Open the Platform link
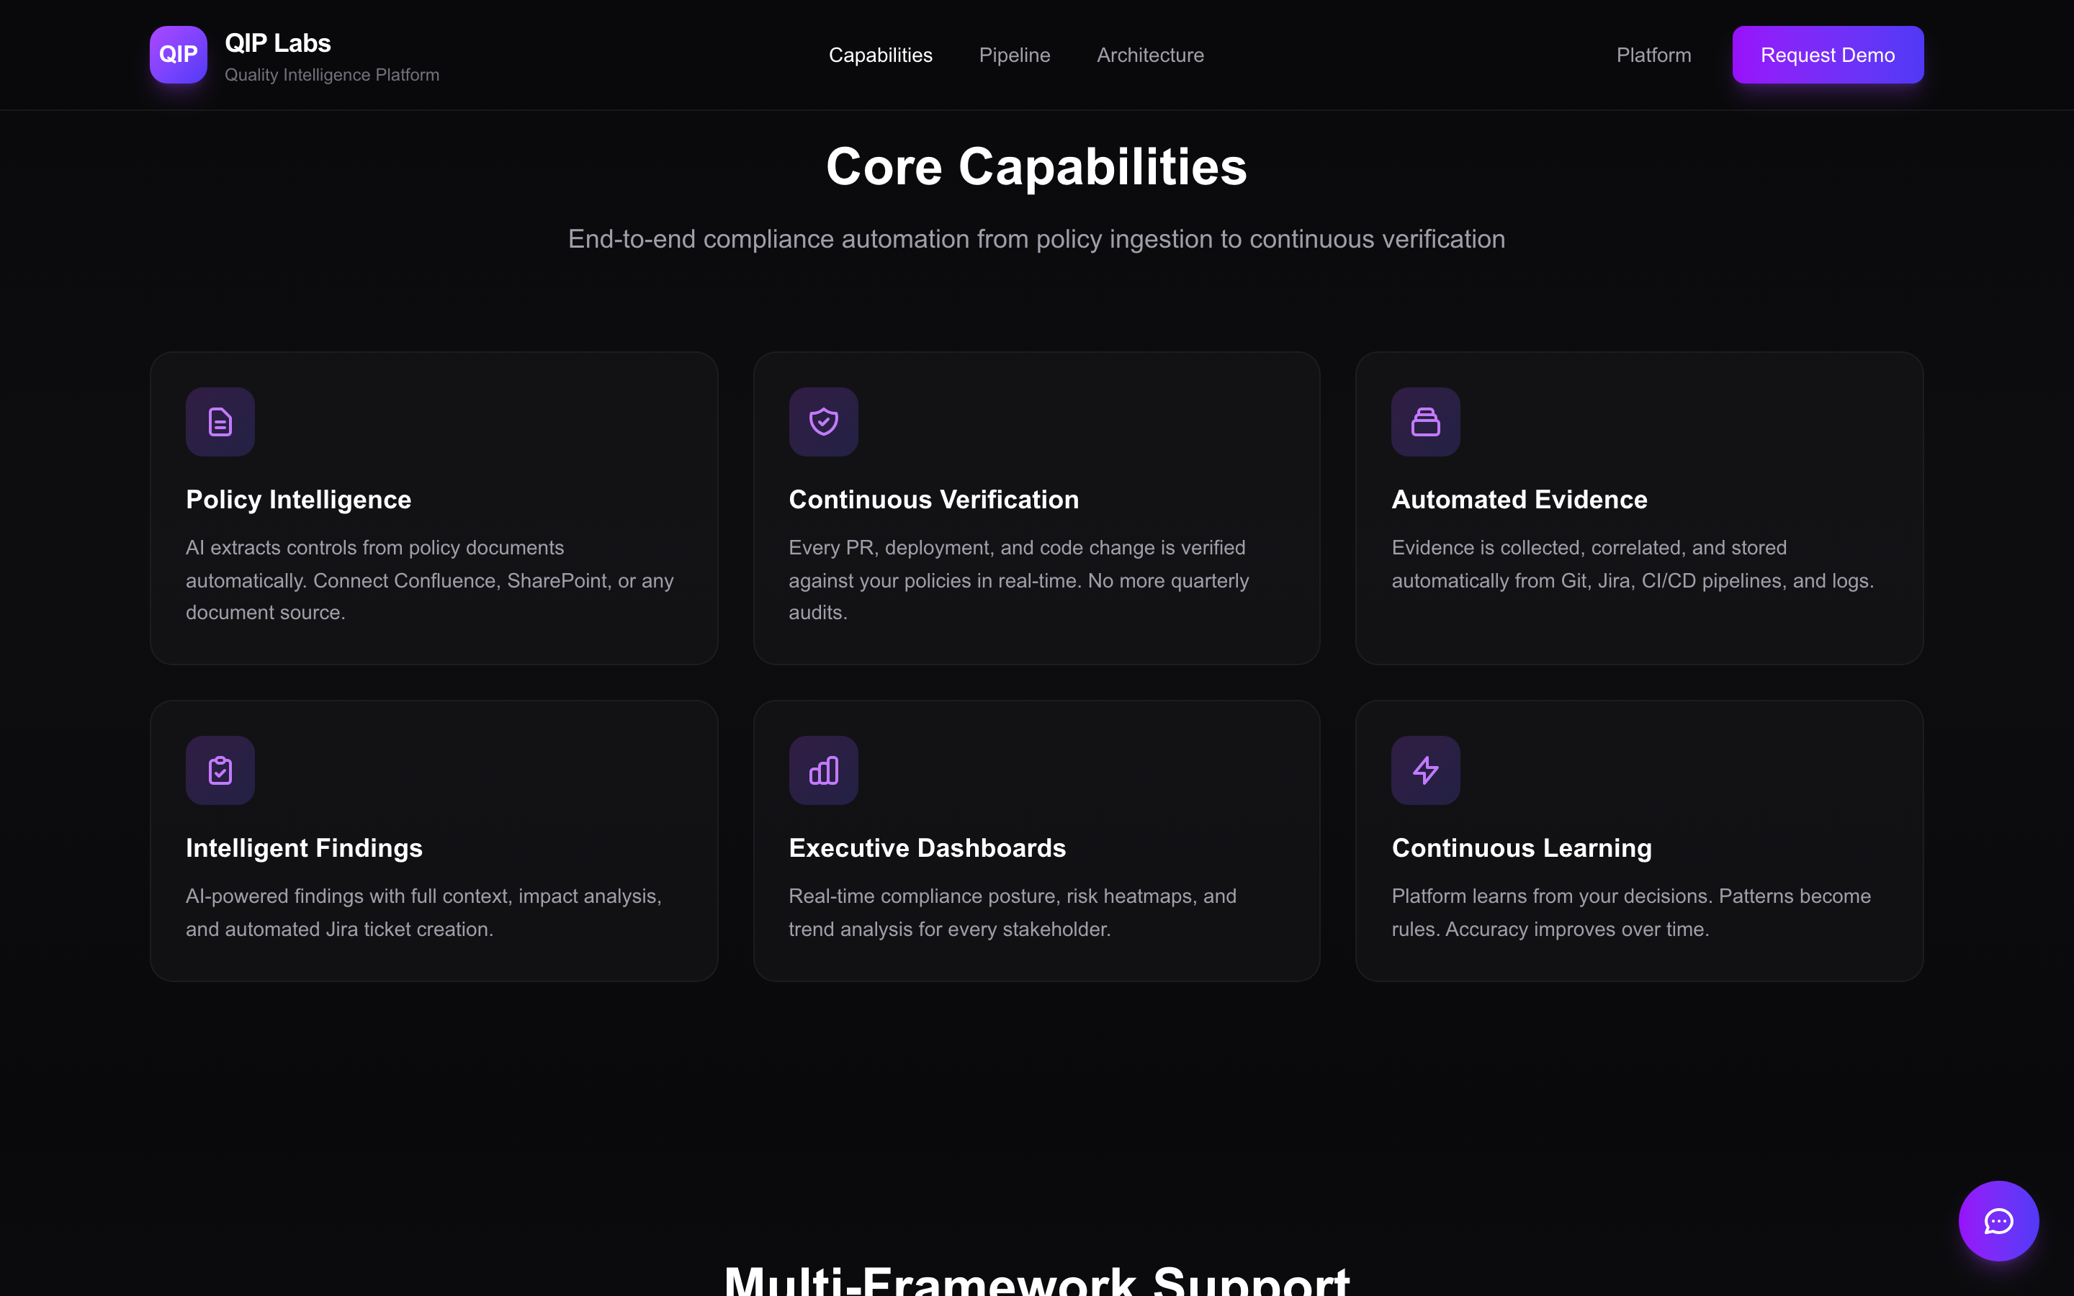2074x1296 pixels. point(1653,55)
